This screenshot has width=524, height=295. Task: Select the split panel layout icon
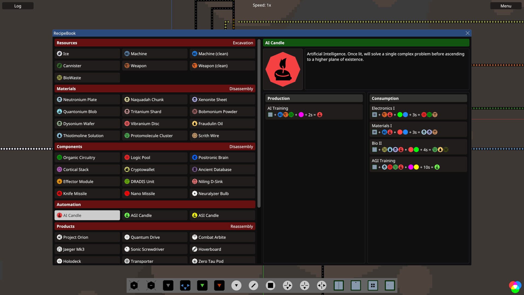coord(338,285)
